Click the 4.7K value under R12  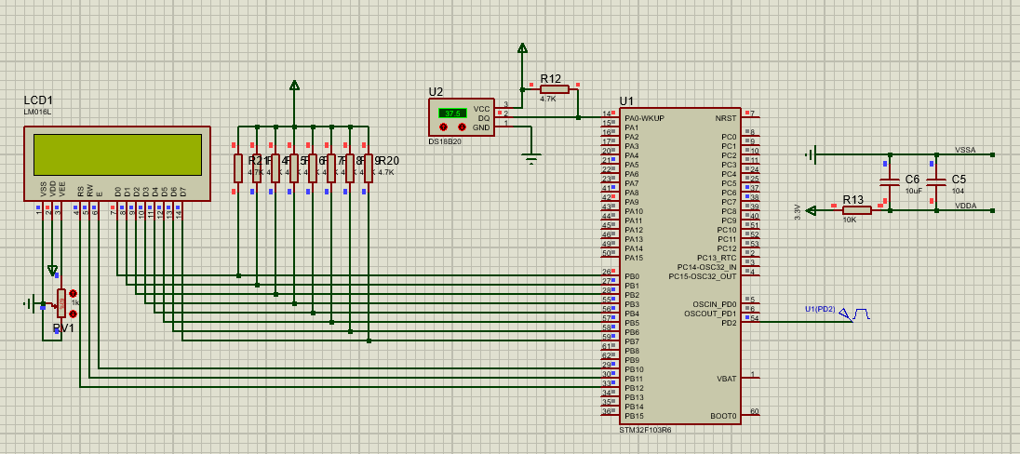pyautogui.click(x=548, y=99)
